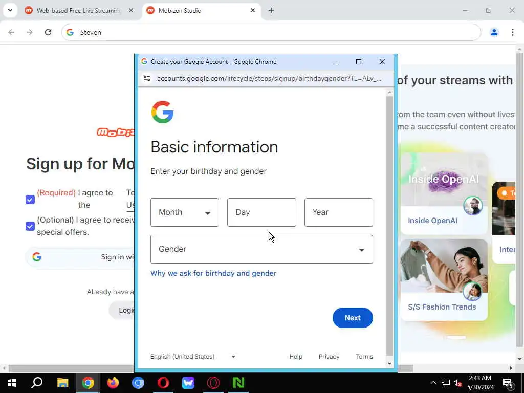The height and width of the screenshot is (393, 524).
Task: Close the Web-based Free Live Streaming tab
Action: 131,11
